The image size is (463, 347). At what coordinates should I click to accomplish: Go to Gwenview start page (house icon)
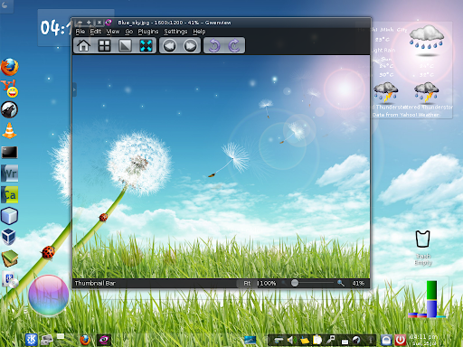click(x=83, y=46)
